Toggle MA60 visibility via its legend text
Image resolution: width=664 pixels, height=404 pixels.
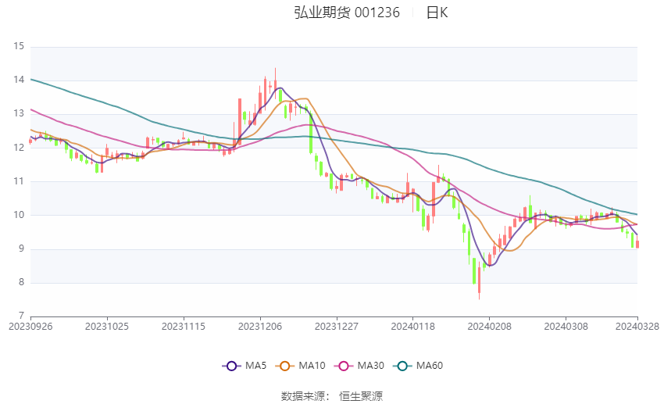(429, 366)
